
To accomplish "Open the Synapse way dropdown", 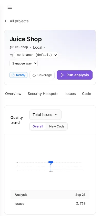I will tap(24, 63).
